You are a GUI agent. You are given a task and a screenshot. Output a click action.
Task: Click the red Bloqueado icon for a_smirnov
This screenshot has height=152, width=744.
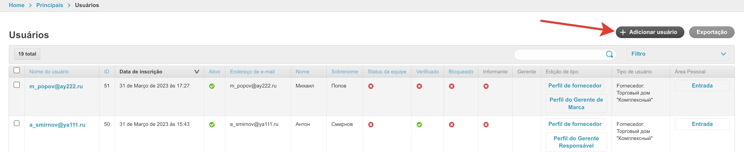click(451, 125)
